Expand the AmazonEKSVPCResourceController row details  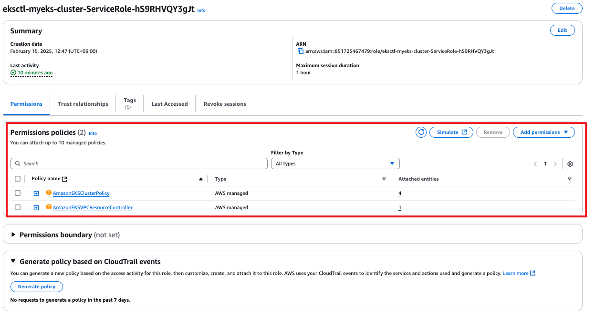pos(36,208)
